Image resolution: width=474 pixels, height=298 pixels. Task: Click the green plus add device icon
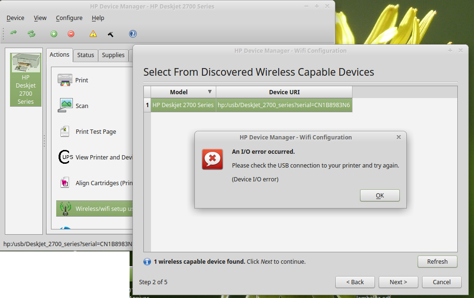(x=54, y=34)
